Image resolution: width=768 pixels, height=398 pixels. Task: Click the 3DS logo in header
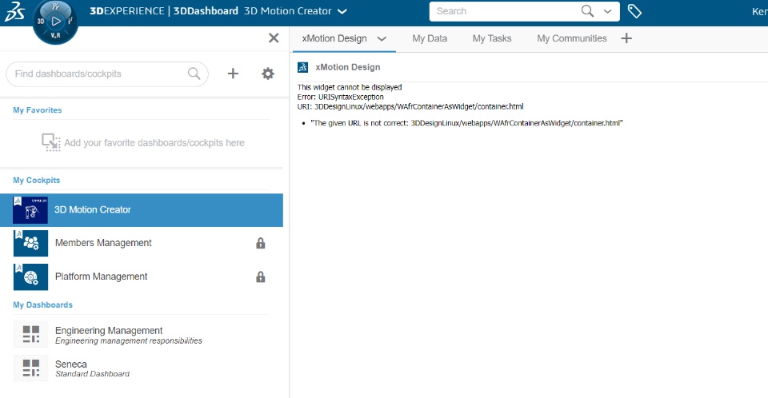point(14,11)
